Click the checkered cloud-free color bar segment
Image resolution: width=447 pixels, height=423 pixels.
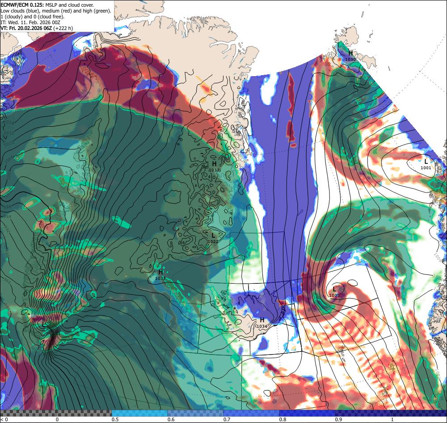(x=56, y=413)
